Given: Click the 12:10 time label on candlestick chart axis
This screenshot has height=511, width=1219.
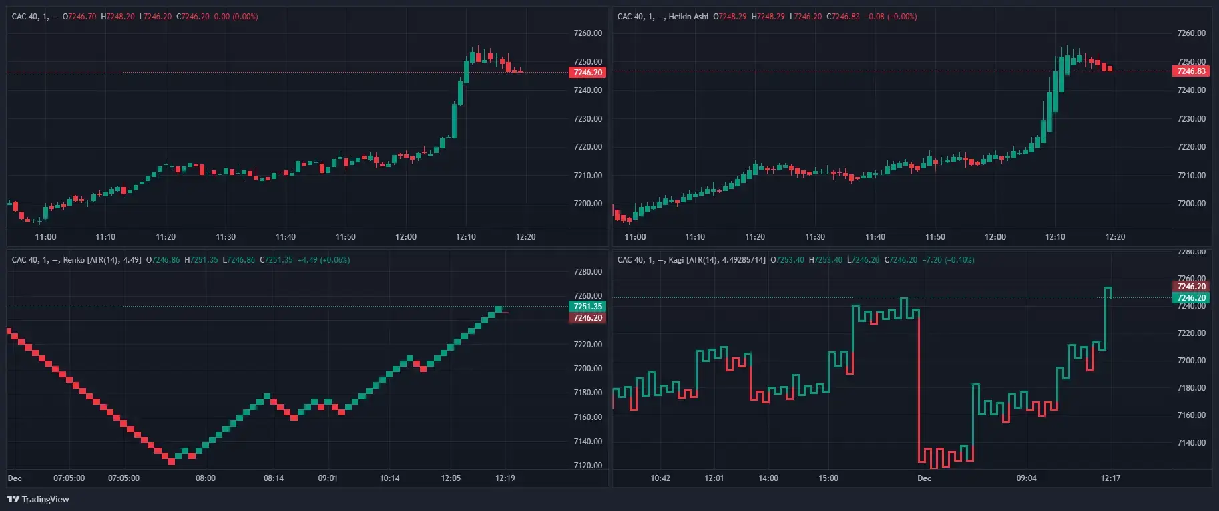Looking at the screenshot, I should [466, 237].
